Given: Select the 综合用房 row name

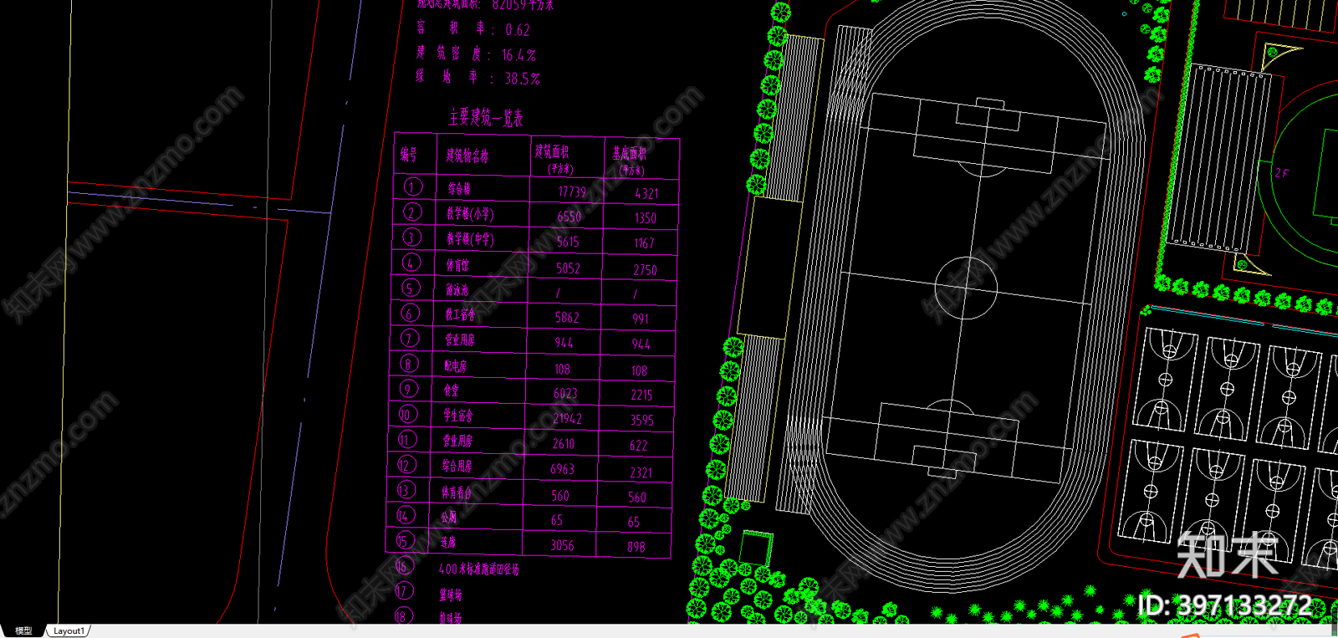Looking at the screenshot, I should point(457,466).
